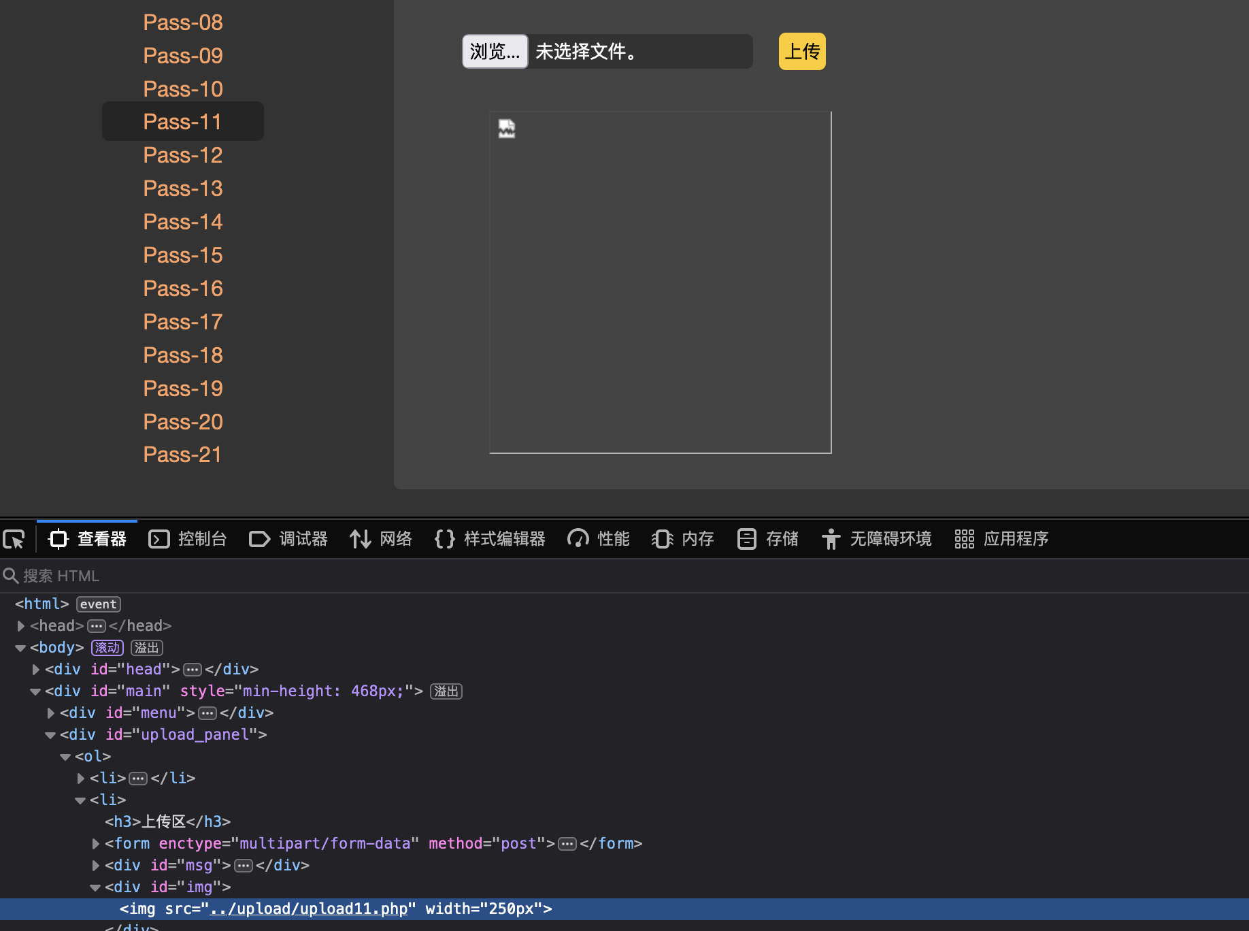This screenshot has width=1249, height=931.
Task: Switch to the 控制台 console tab
Action: coord(188,539)
